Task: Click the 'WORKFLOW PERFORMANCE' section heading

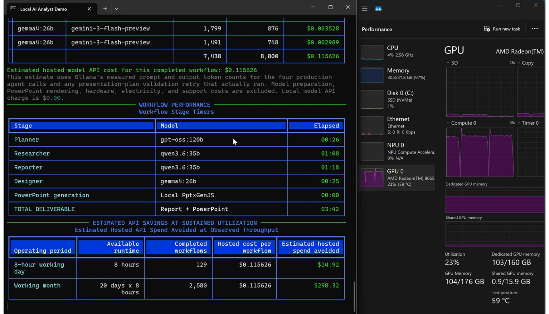Action: 175,105
